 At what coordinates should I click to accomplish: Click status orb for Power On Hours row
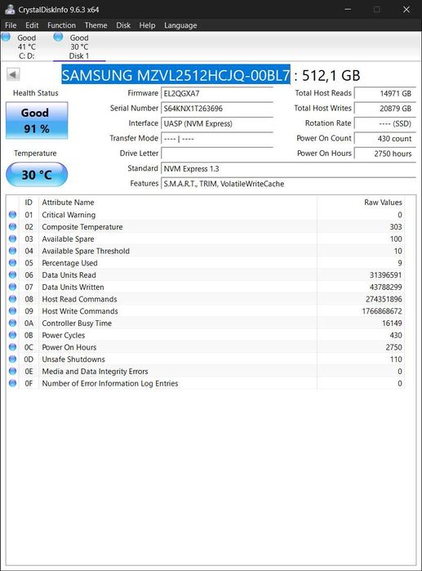point(13,346)
